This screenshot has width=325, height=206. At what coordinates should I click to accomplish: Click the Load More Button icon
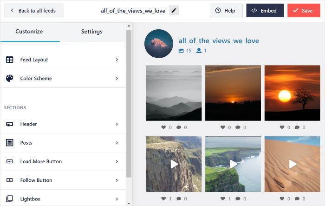click(x=9, y=161)
